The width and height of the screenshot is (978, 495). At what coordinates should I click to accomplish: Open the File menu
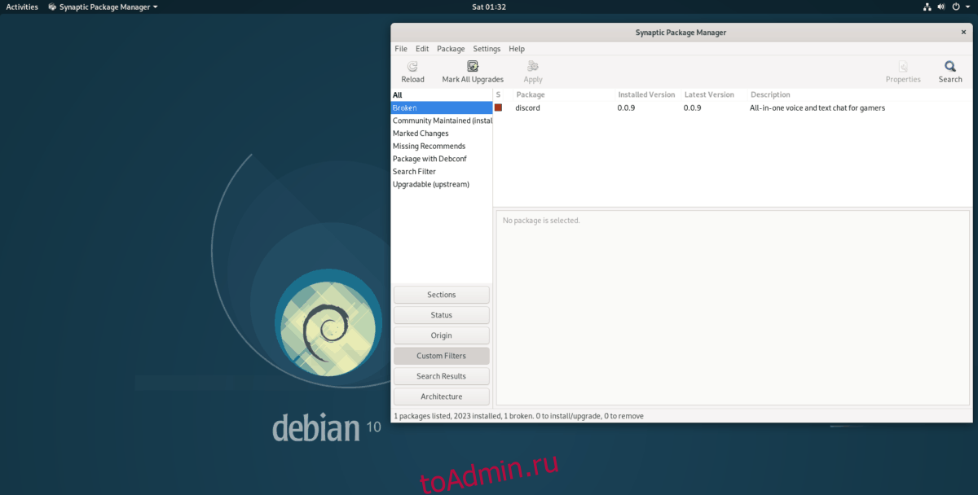tap(401, 49)
